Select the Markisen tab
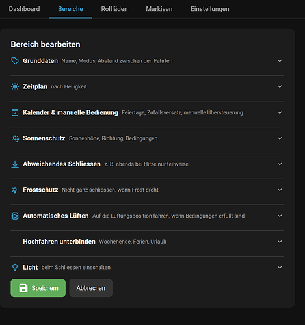 click(159, 9)
